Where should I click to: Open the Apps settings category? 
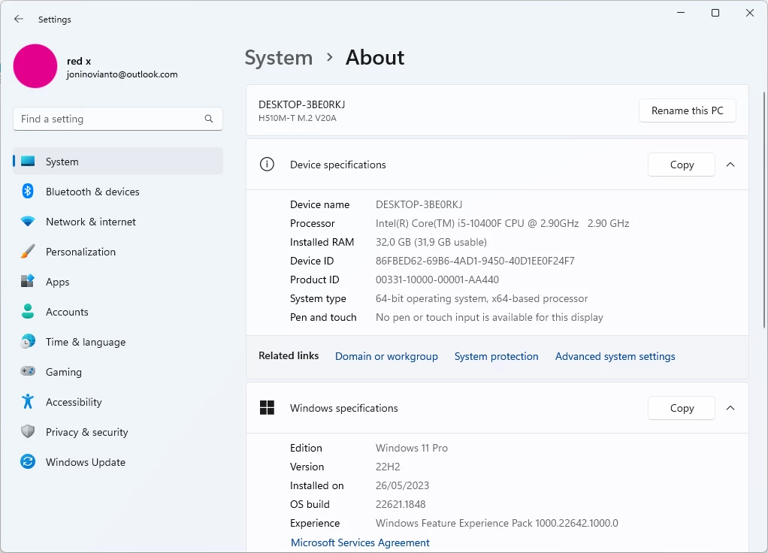[x=117, y=282]
